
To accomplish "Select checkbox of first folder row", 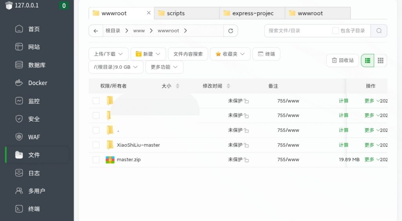I will [x=96, y=101].
